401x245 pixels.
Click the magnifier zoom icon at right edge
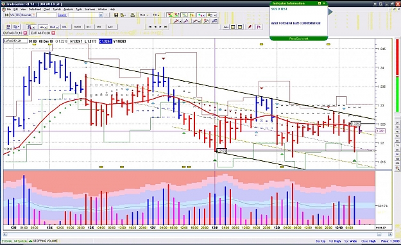point(397,168)
